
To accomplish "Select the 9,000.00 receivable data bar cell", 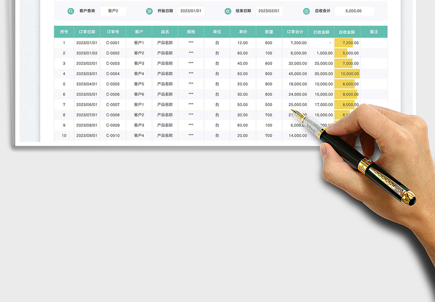I will tap(347, 94).
